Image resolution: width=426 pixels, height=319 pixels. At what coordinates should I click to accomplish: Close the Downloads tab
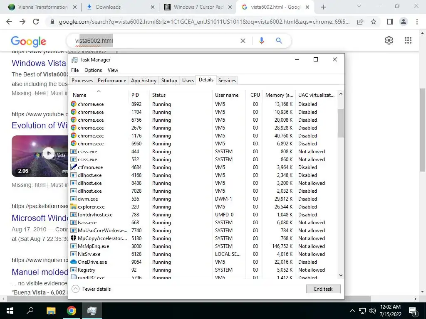click(x=153, y=7)
